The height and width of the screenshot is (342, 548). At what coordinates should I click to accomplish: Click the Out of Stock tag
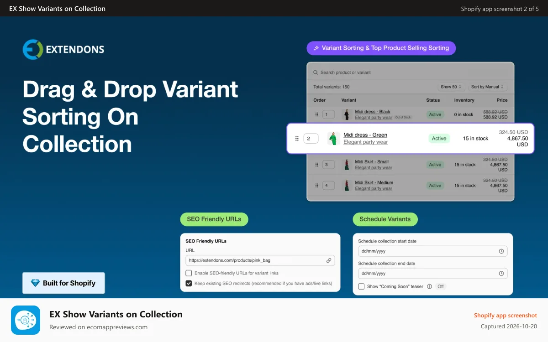point(403,117)
